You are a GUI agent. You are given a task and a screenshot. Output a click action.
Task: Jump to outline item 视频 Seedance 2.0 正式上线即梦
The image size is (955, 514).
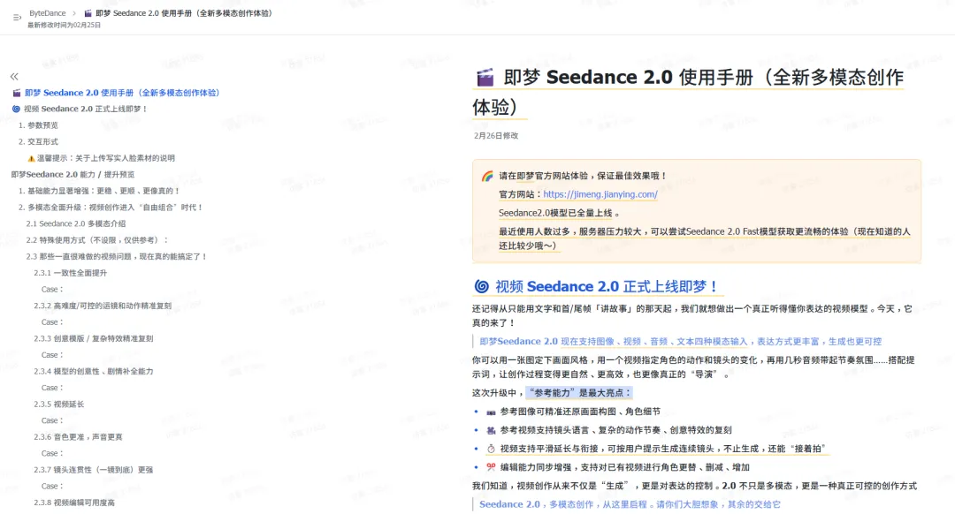pyautogui.click(x=85, y=109)
